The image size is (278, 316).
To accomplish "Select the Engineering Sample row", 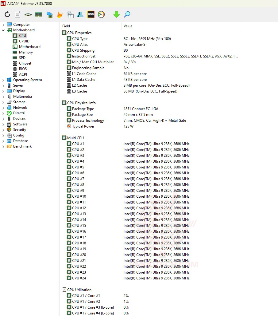I will pyautogui.click(x=150, y=68).
